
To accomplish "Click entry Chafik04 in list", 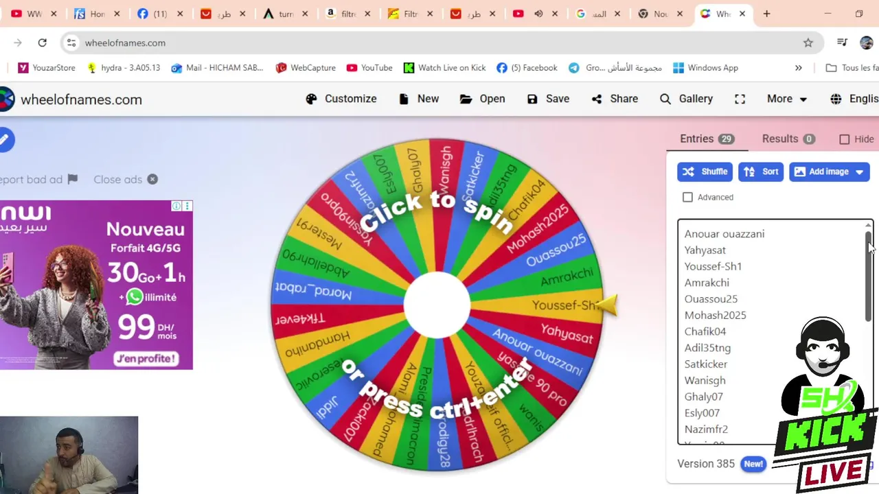I will click(x=705, y=331).
